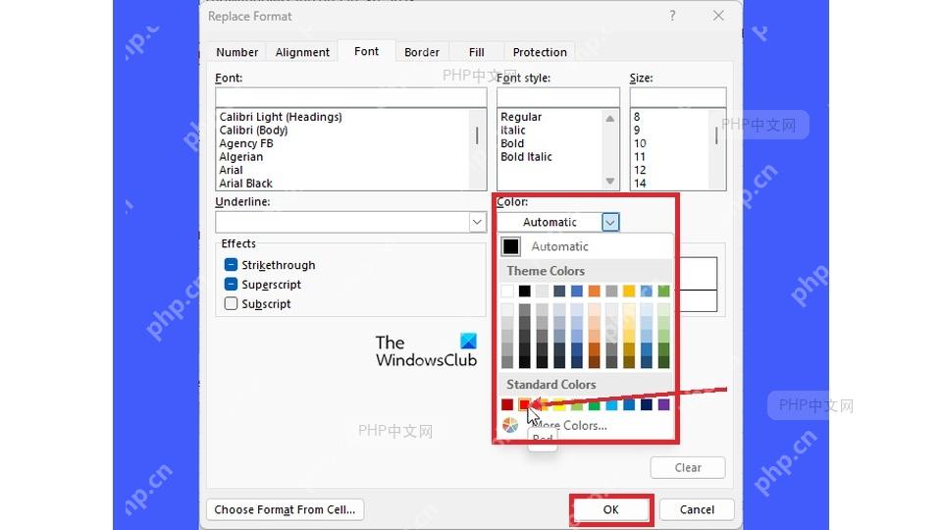
Task: Click the Font style input field
Action: 557,97
